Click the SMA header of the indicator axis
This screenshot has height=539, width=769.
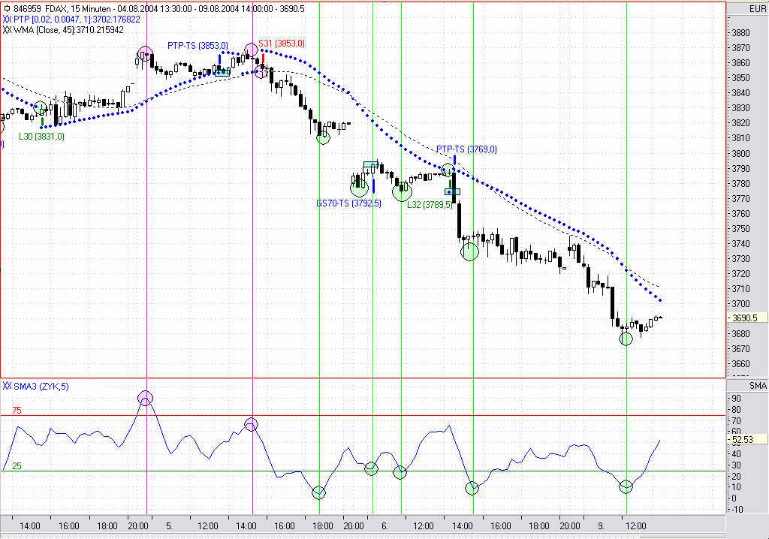[758, 386]
